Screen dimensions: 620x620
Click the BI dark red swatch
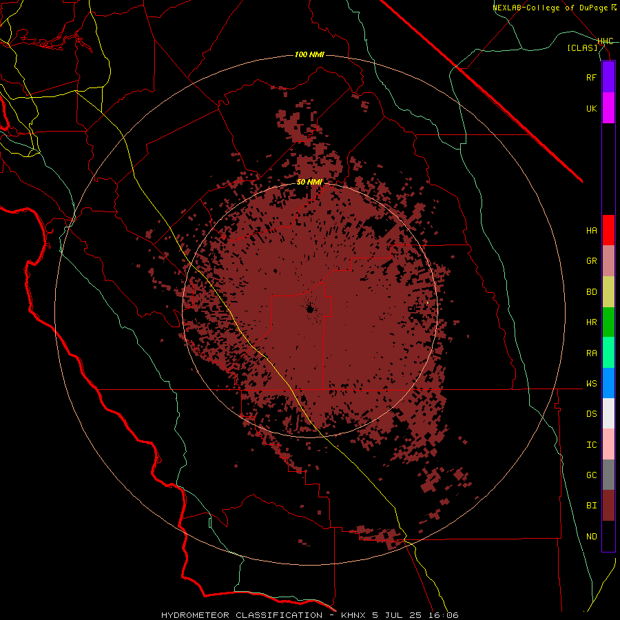(608, 506)
